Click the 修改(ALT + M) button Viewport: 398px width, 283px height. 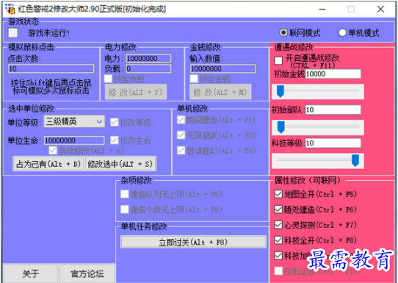coord(220,92)
